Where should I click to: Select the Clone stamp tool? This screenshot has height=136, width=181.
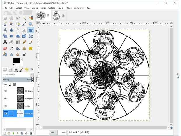24,48
